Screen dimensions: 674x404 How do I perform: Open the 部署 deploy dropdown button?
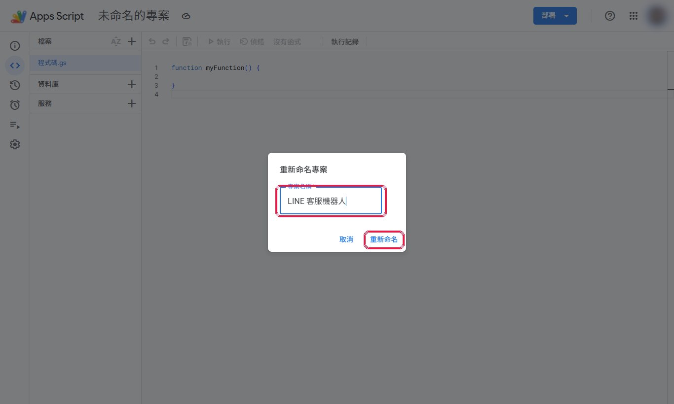click(555, 16)
